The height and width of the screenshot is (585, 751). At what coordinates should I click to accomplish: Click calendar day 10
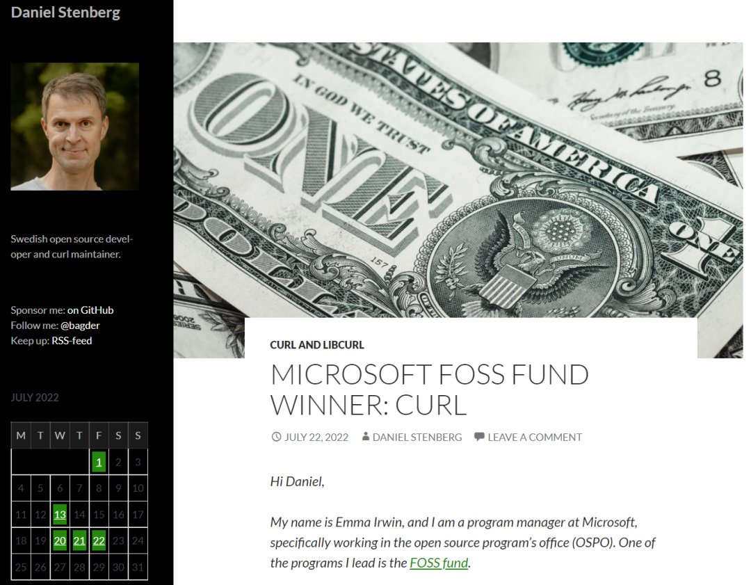pyautogui.click(x=138, y=488)
